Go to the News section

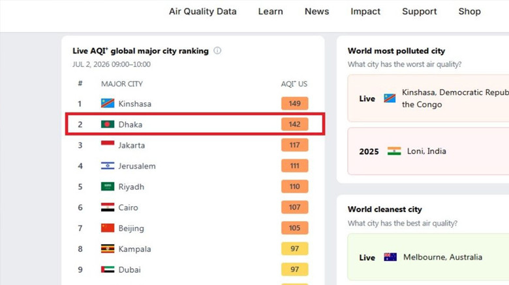pyautogui.click(x=317, y=11)
